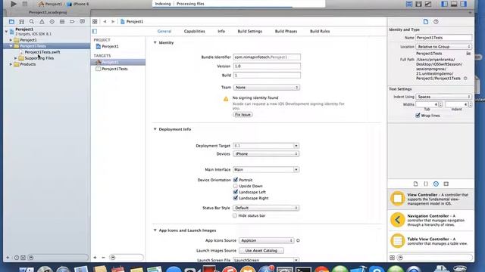The image size is (485, 272).
Task: Open the Devices dropdown
Action: tap(266, 154)
